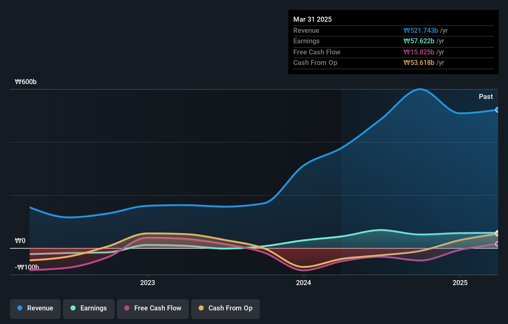
Task: Click the pink Free Cash Flow legend dot
Action: click(127, 308)
